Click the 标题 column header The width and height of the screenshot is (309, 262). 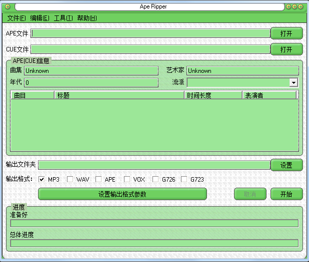tap(119, 95)
